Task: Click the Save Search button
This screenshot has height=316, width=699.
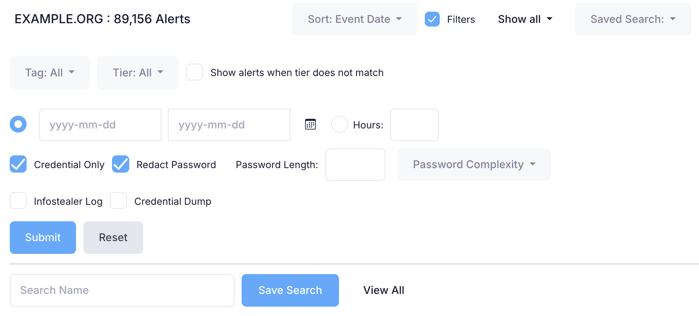Action: pyautogui.click(x=290, y=290)
